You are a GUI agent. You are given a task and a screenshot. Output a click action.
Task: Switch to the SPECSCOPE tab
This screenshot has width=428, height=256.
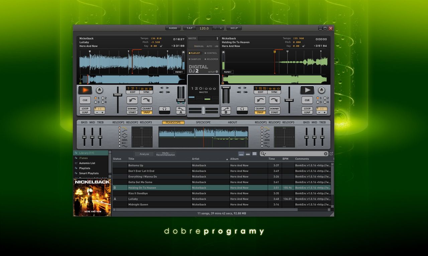[203, 122]
